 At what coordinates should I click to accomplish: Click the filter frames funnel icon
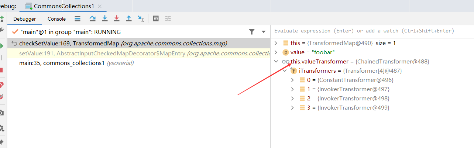click(252, 32)
